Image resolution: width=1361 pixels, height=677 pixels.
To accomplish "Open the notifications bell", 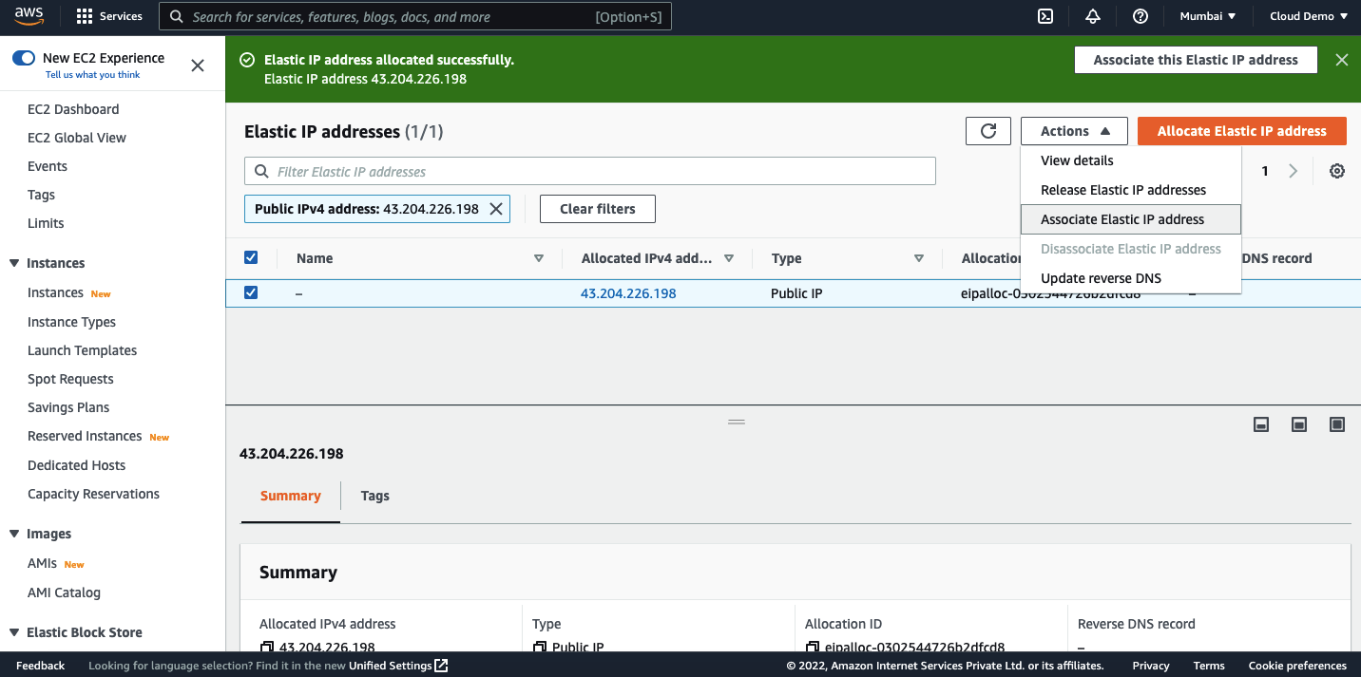I will (x=1093, y=16).
